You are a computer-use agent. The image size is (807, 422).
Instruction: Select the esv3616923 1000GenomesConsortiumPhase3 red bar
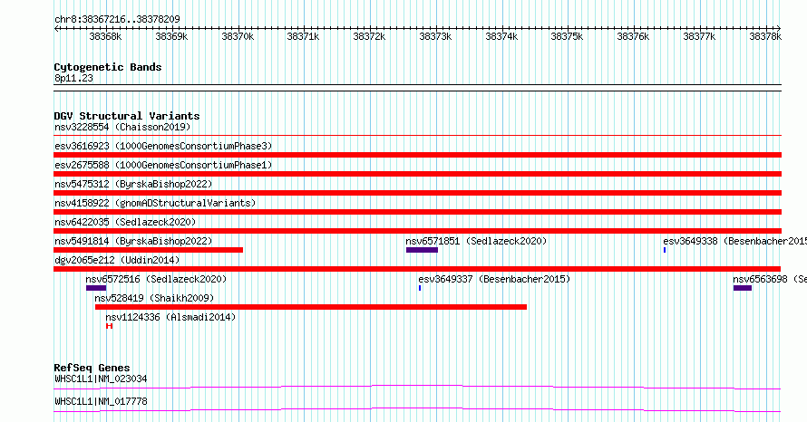coord(417,155)
